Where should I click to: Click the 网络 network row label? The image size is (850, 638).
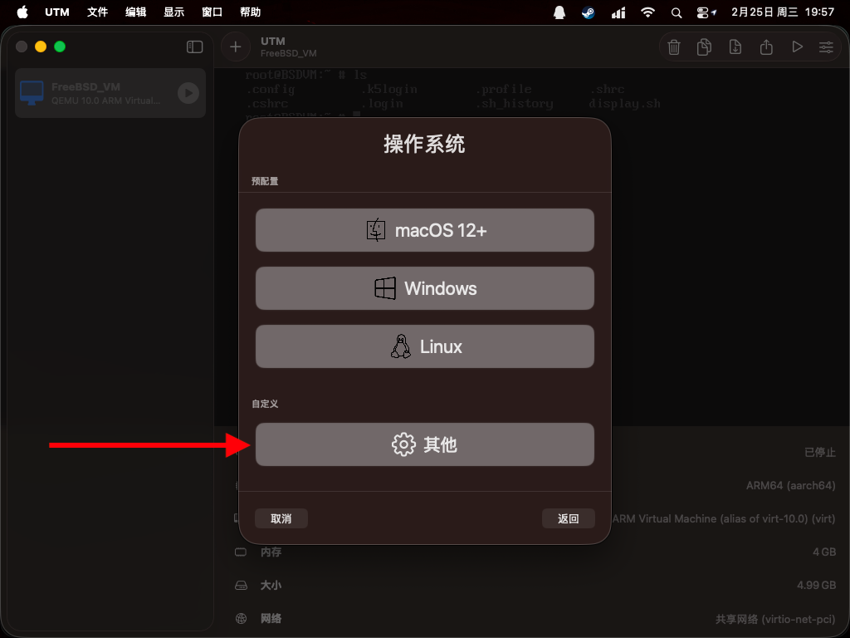pyautogui.click(x=271, y=618)
